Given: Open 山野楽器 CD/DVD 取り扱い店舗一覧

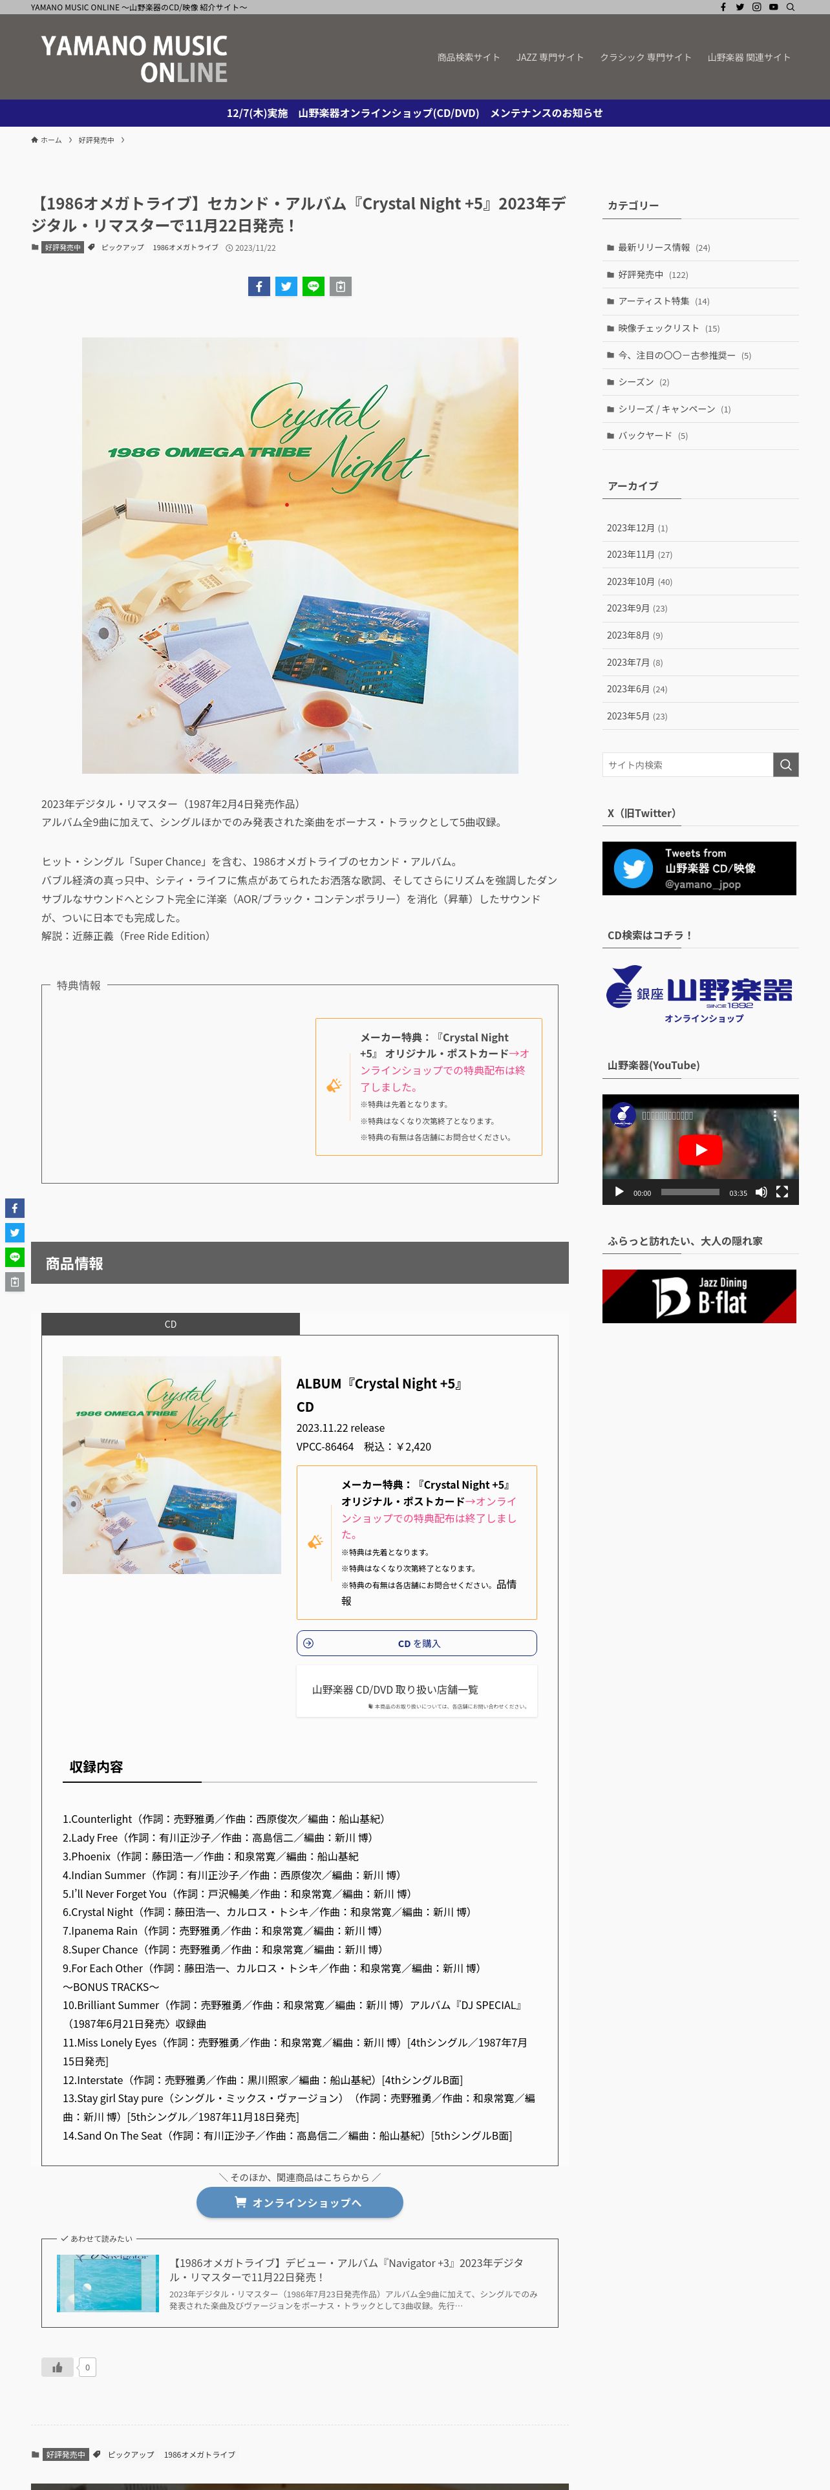Looking at the screenshot, I should point(416,1690).
